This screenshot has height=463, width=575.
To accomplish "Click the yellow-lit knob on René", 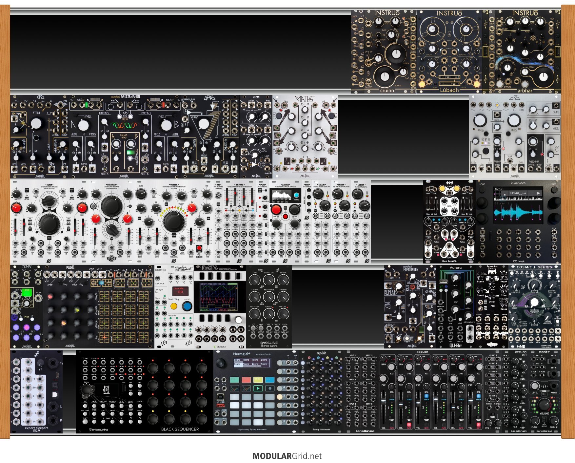I will pyautogui.click(x=77, y=310).
